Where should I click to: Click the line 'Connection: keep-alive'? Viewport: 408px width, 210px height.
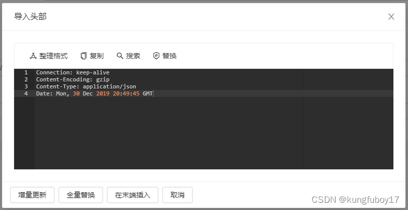tap(72, 72)
